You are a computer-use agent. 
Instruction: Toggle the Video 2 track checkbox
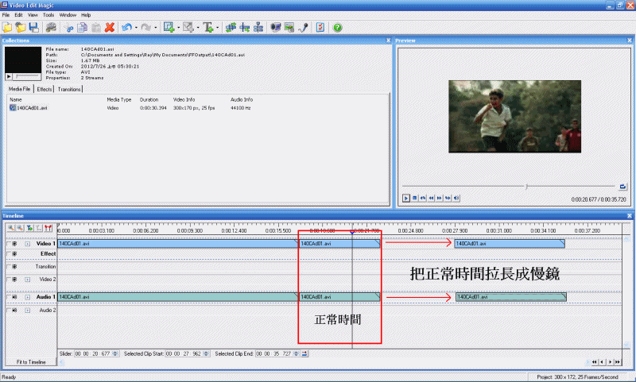8,280
